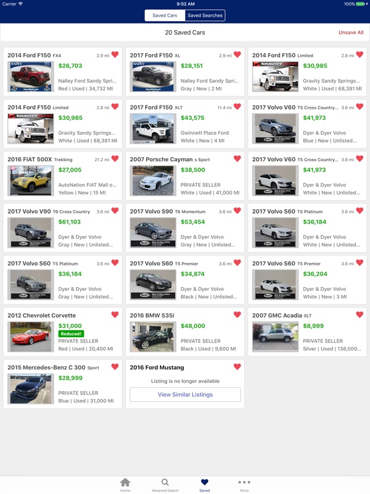Viewport: 370px width, 494px height.
Task: Click '20 Saved Cars' header
Action: pos(185,33)
